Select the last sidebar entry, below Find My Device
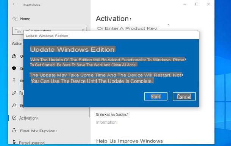The height and width of the screenshot is (146, 231). point(28,143)
